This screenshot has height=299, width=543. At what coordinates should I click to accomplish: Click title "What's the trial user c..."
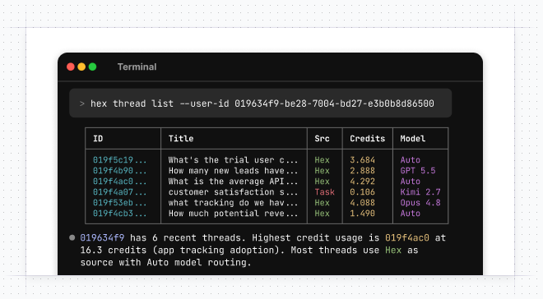click(233, 160)
